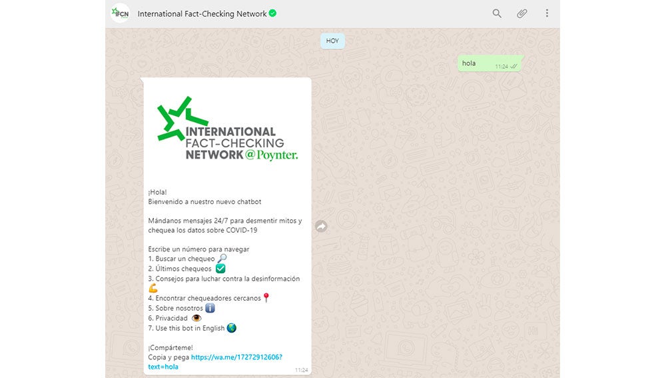Click the eye emoji next to Privacidad
This screenshot has height=378, width=666.
pos(196,318)
